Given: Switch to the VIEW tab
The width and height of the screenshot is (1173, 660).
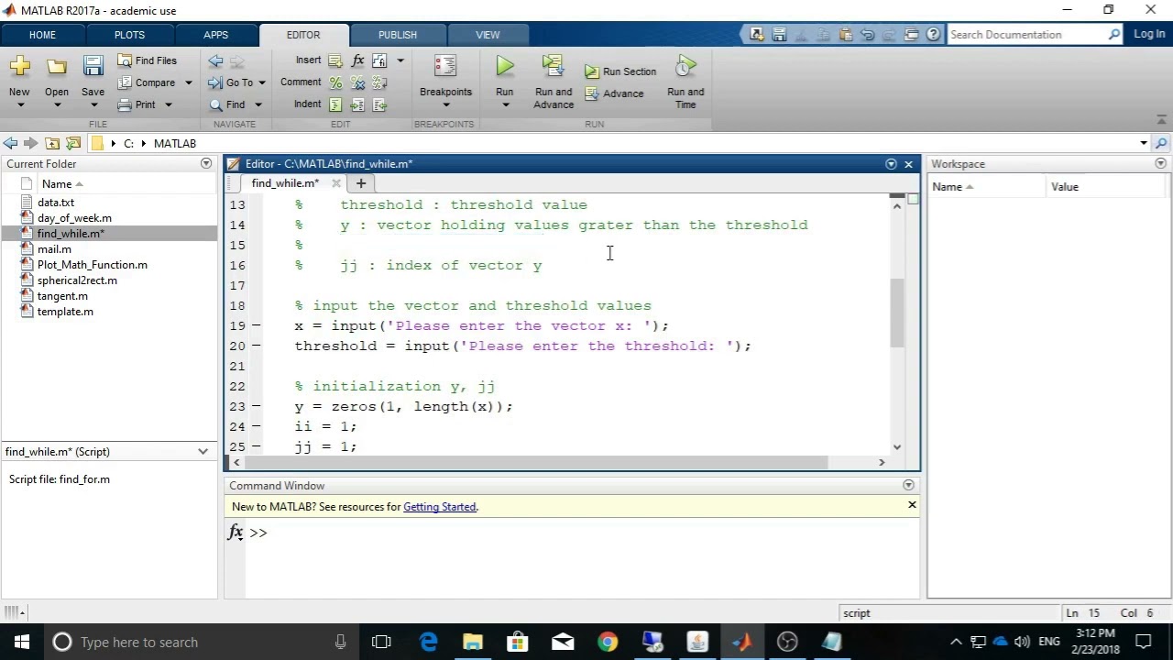Looking at the screenshot, I should (x=488, y=35).
